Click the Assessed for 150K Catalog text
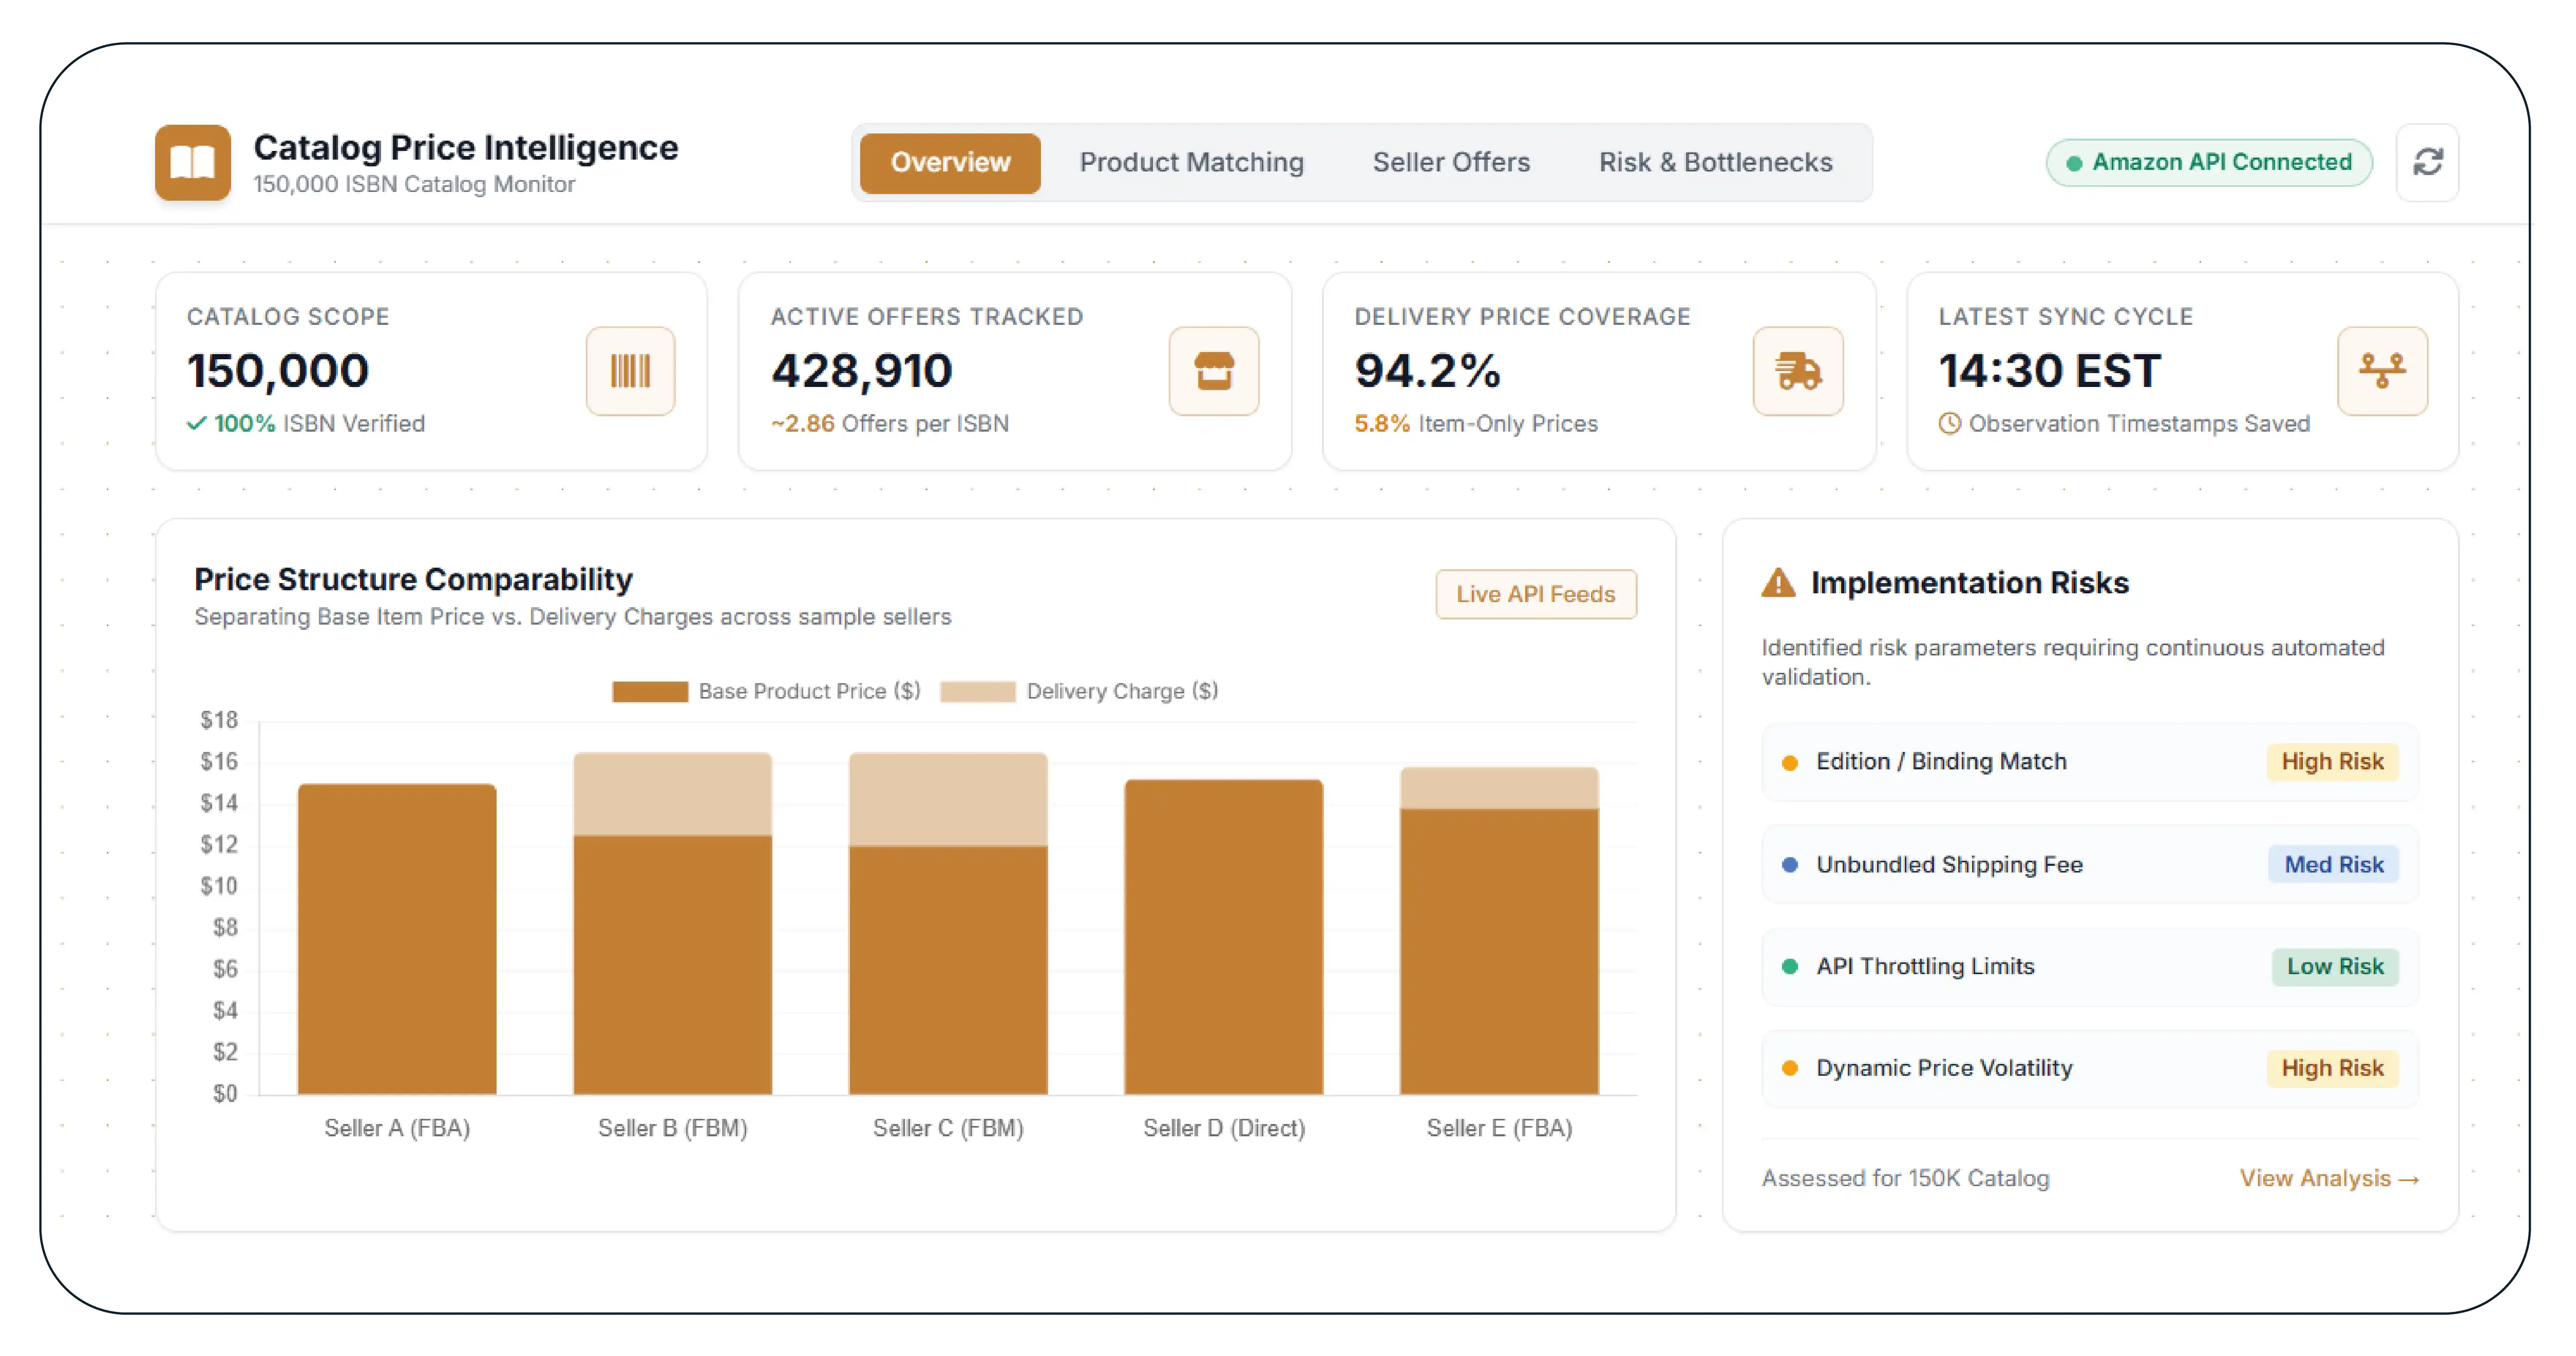The height and width of the screenshot is (1356, 2576). (x=1905, y=1179)
